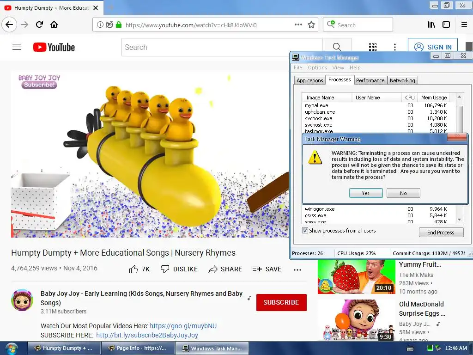Viewport: 473px width, 355px height.
Task: Confirm termination with the Yes button
Action: click(x=366, y=193)
